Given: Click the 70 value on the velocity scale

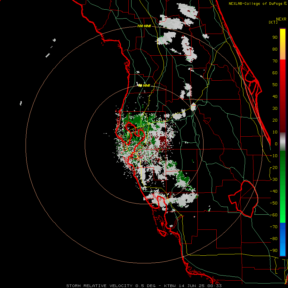Looking at the screenshot, I should 275,61.
